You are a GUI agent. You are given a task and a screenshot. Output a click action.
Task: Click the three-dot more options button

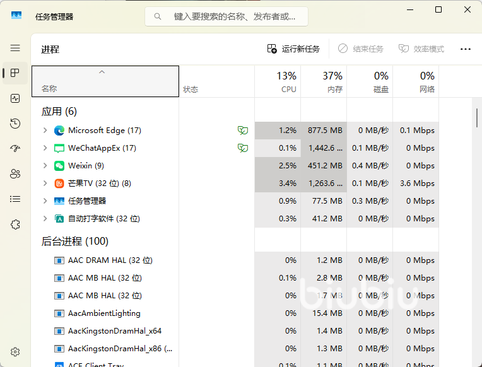(x=466, y=49)
